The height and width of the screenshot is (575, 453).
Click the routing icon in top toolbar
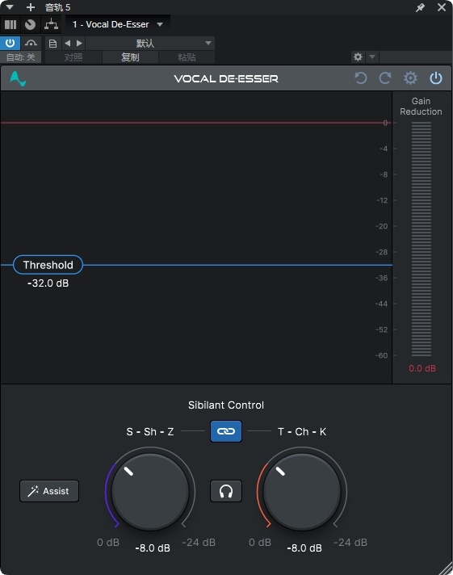51,24
